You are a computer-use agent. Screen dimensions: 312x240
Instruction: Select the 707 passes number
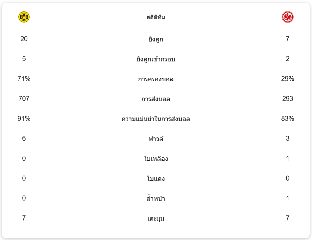point(24,99)
